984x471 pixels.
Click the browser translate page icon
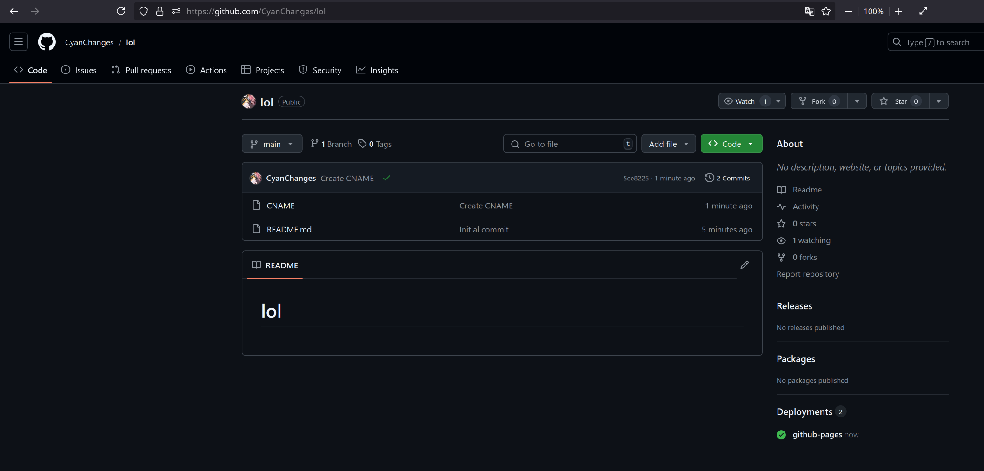(x=809, y=12)
